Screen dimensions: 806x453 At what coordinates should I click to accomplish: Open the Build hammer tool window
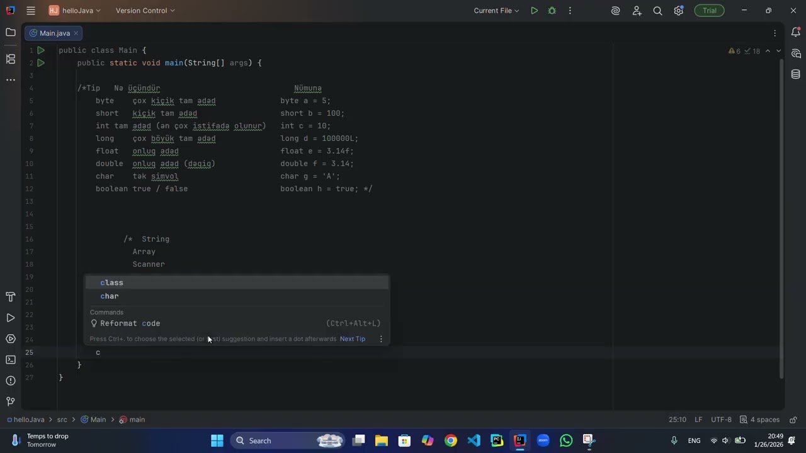pyautogui.click(x=11, y=297)
